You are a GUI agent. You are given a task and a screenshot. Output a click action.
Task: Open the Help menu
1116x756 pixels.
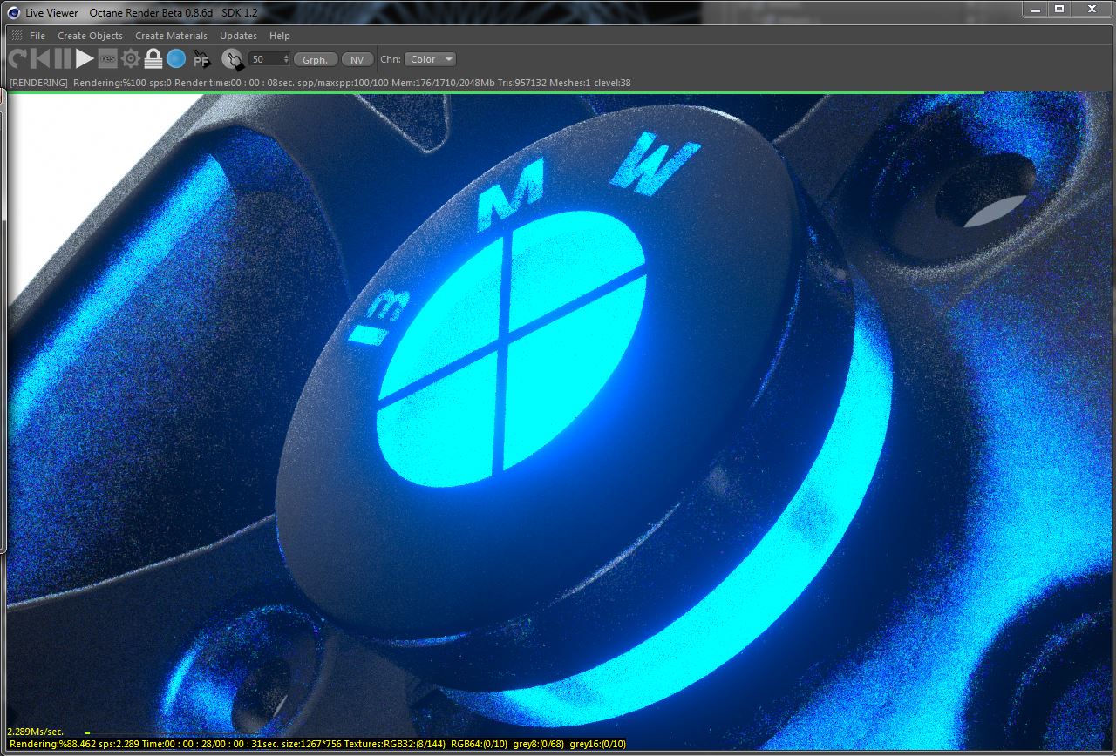tap(280, 36)
